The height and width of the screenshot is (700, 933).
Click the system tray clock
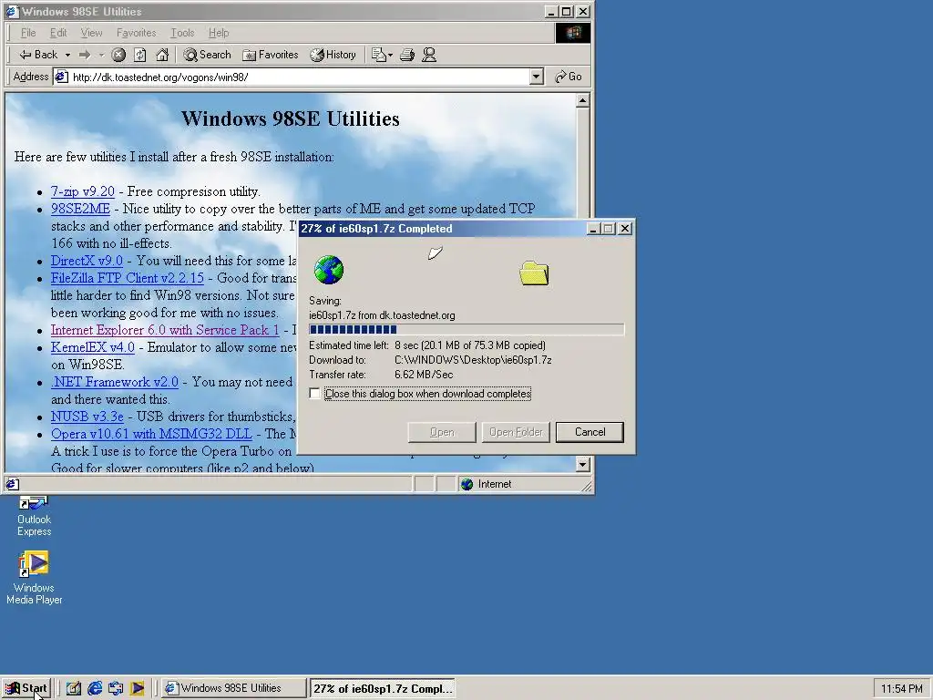pos(901,689)
